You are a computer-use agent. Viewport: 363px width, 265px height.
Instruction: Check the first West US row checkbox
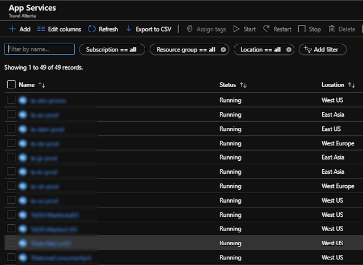[11, 100]
